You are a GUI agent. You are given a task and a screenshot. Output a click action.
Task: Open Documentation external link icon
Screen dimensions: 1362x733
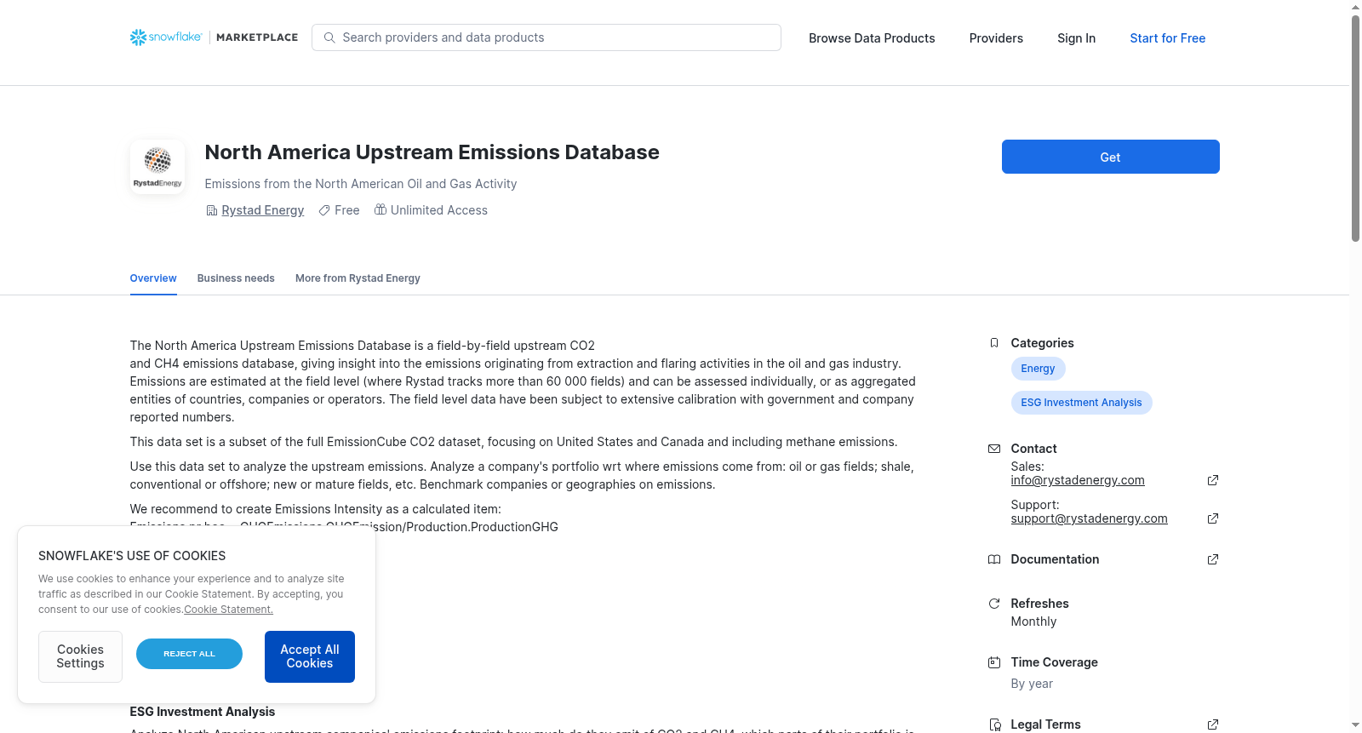pyautogui.click(x=1213, y=559)
